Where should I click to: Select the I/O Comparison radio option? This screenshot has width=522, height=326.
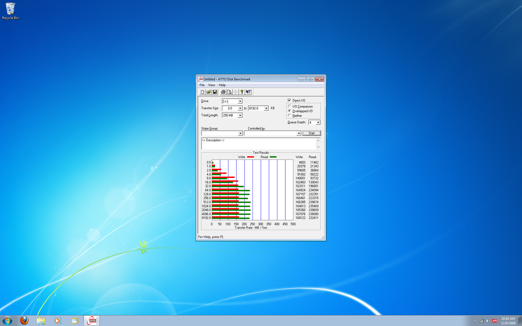coord(289,107)
